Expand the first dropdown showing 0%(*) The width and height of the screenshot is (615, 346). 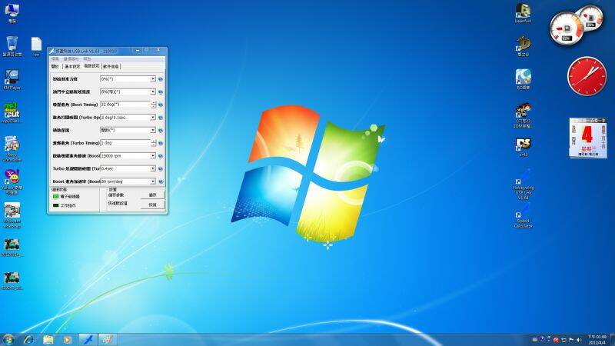click(152, 79)
